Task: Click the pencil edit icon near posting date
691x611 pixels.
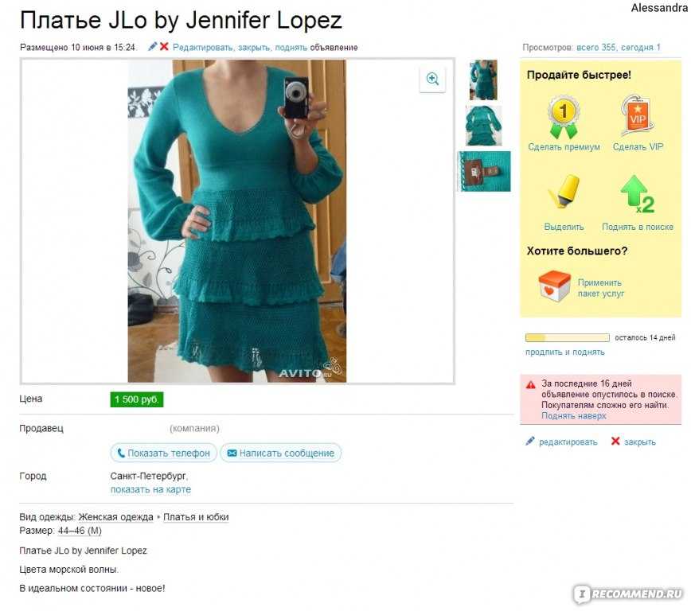Action: coord(153,46)
